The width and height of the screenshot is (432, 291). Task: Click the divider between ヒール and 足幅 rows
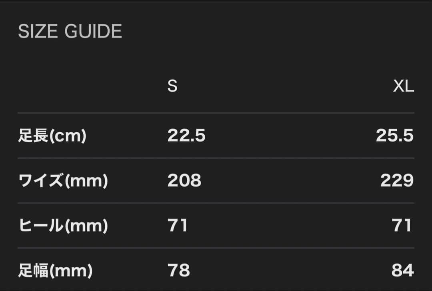[x=216, y=248]
